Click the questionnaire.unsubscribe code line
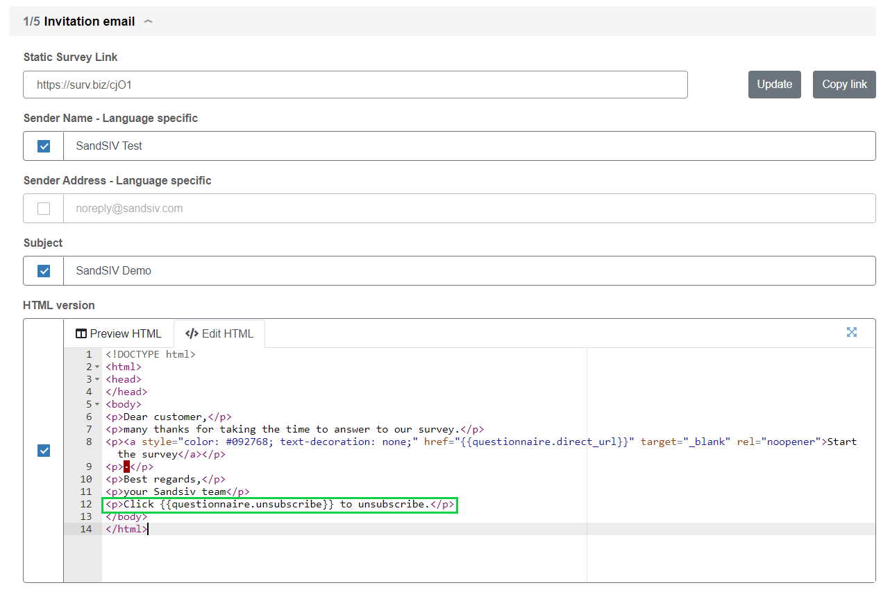 click(280, 504)
